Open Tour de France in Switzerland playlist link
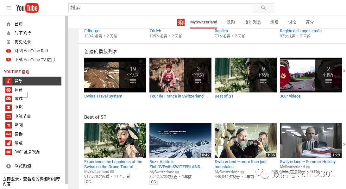The height and width of the screenshot is (189, 346). tap(176, 96)
